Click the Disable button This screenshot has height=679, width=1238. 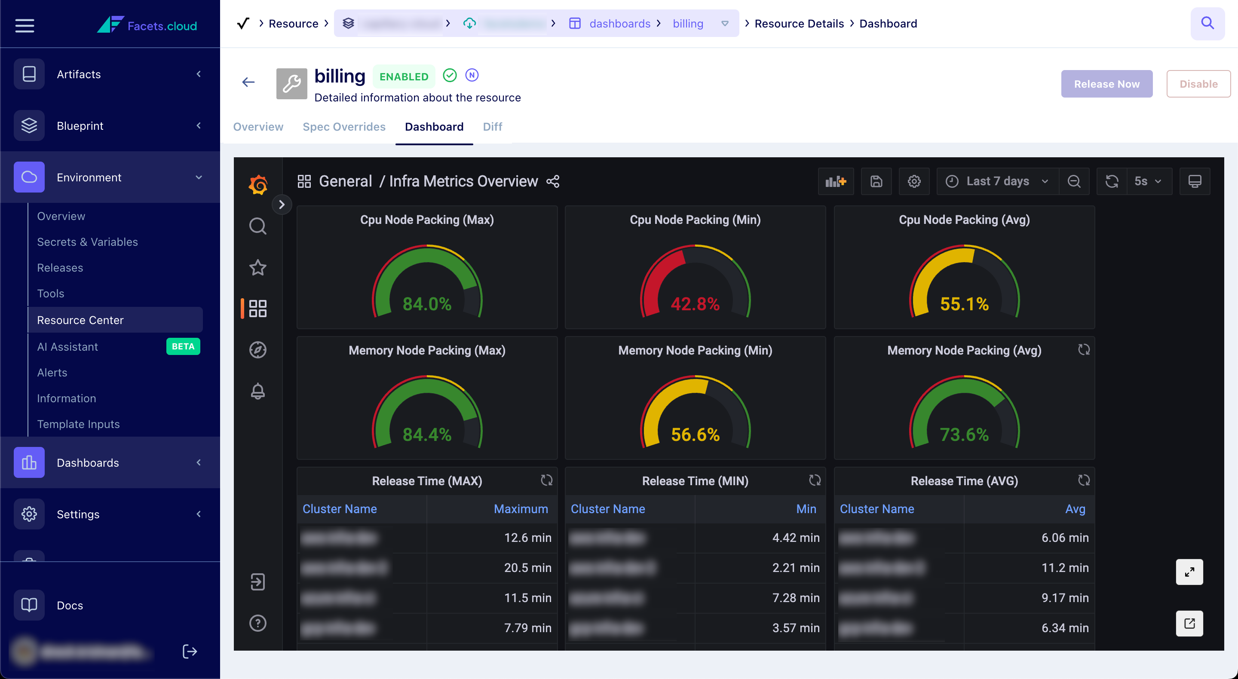pyautogui.click(x=1198, y=84)
